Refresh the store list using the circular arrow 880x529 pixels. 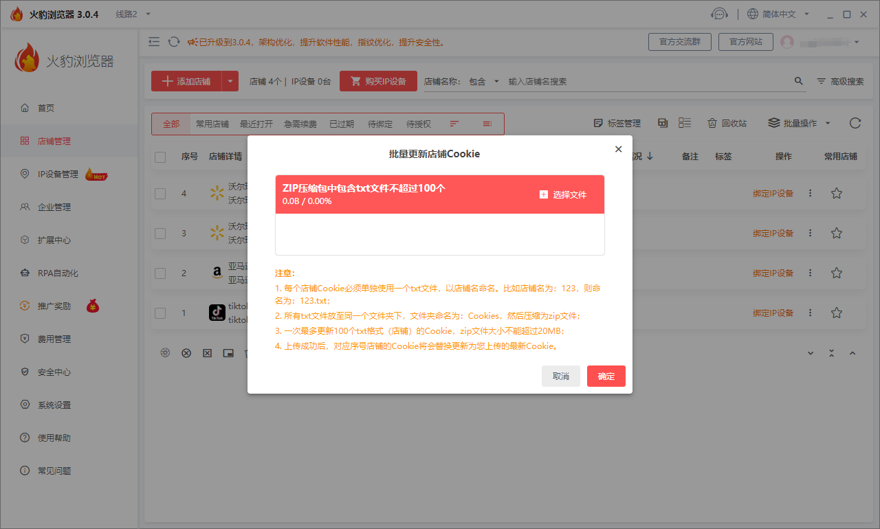(x=855, y=124)
